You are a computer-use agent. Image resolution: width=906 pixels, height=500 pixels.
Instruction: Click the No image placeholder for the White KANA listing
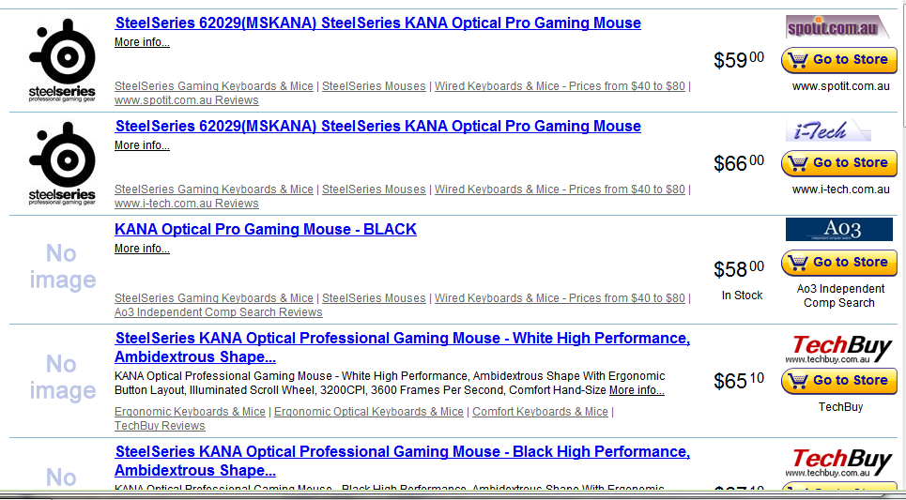62,378
